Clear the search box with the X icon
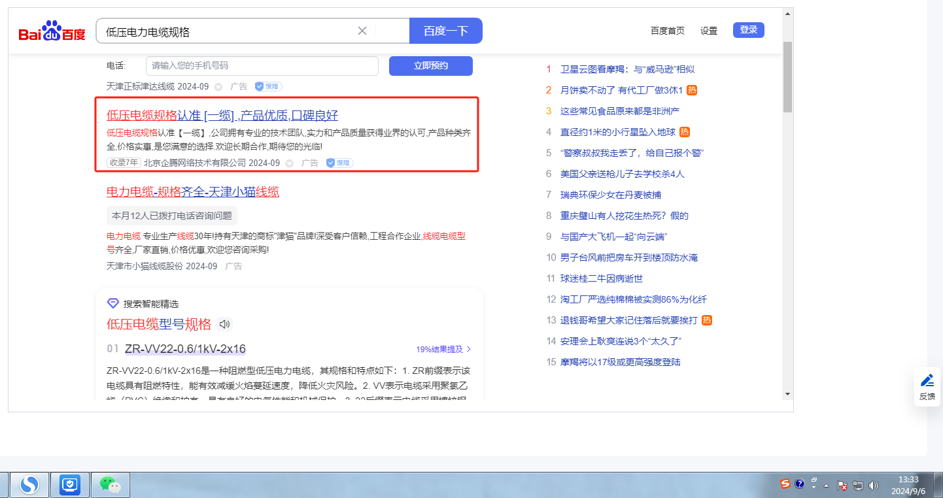Viewport: 943px width, 498px height. coord(362,31)
